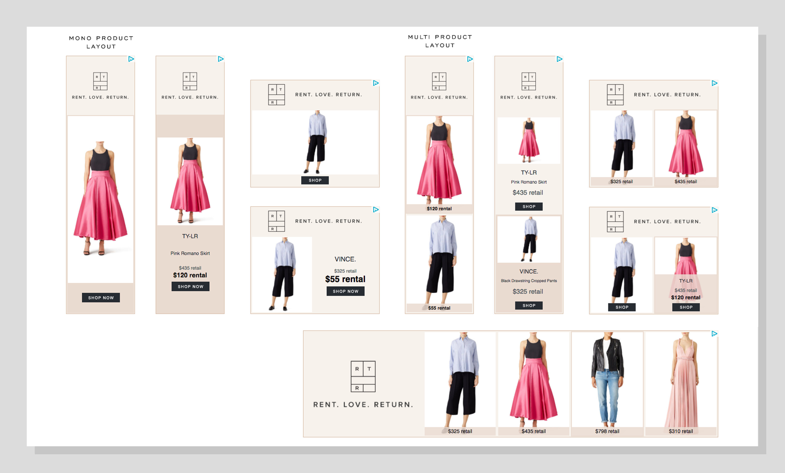This screenshot has height=473, width=785.
Task: Click RTR logo in the wide leaderboard ad
Action: coord(363,376)
